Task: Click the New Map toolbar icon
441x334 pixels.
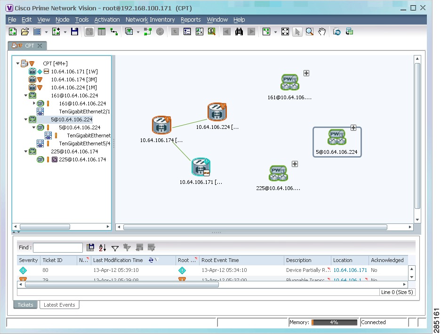Action: [13, 32]
